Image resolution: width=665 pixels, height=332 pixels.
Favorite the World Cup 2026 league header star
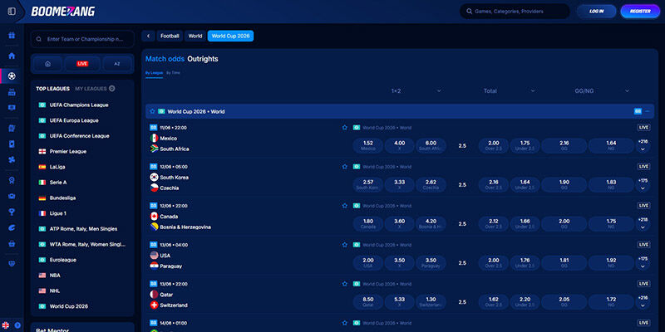coord(153,111)
